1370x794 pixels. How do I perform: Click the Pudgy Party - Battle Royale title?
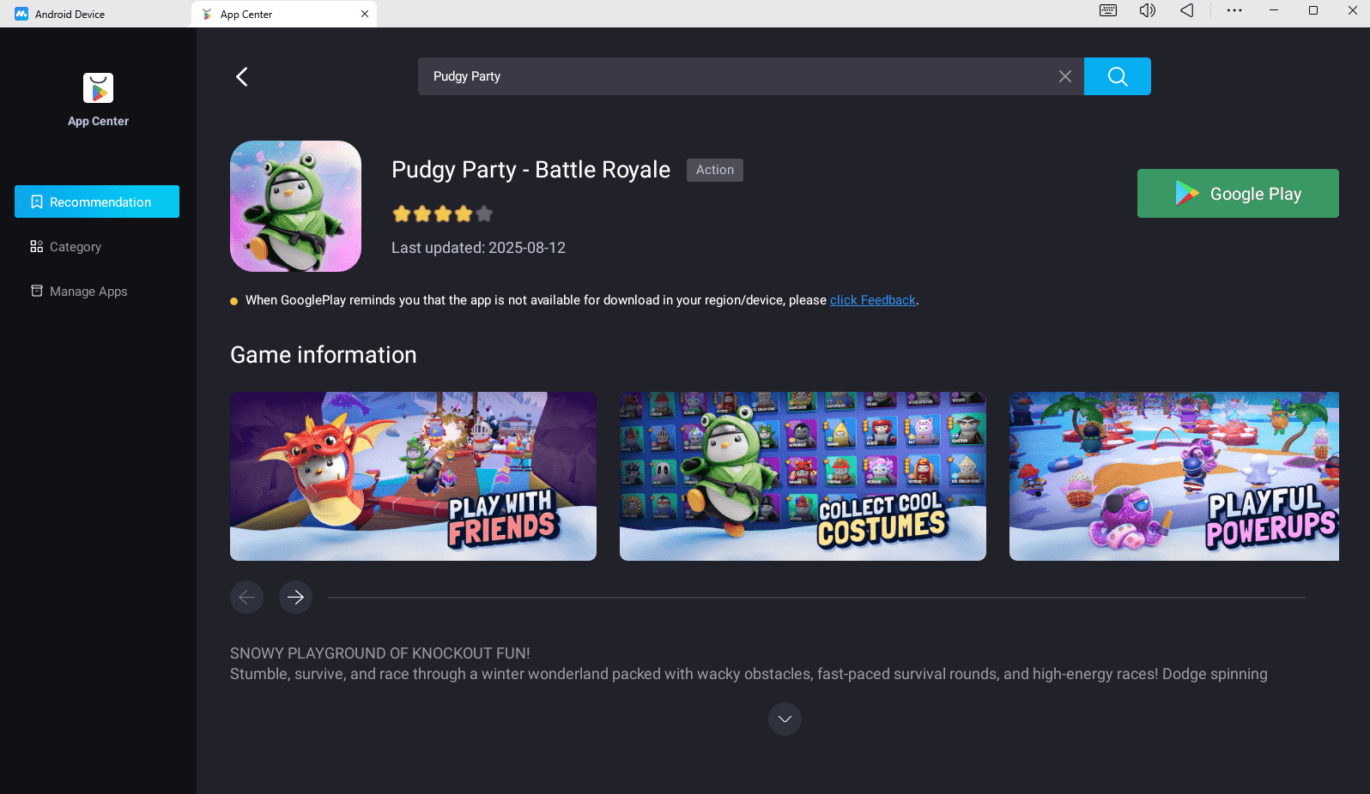point(530,170)
